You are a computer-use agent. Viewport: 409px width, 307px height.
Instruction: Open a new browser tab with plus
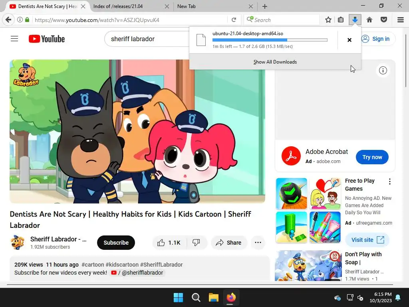pyautogui.click(x=265, y=6)
